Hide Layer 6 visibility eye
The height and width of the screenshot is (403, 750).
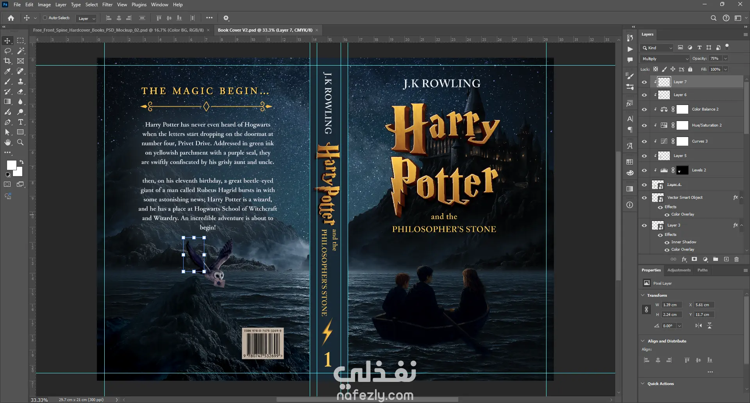coord(645,95)
